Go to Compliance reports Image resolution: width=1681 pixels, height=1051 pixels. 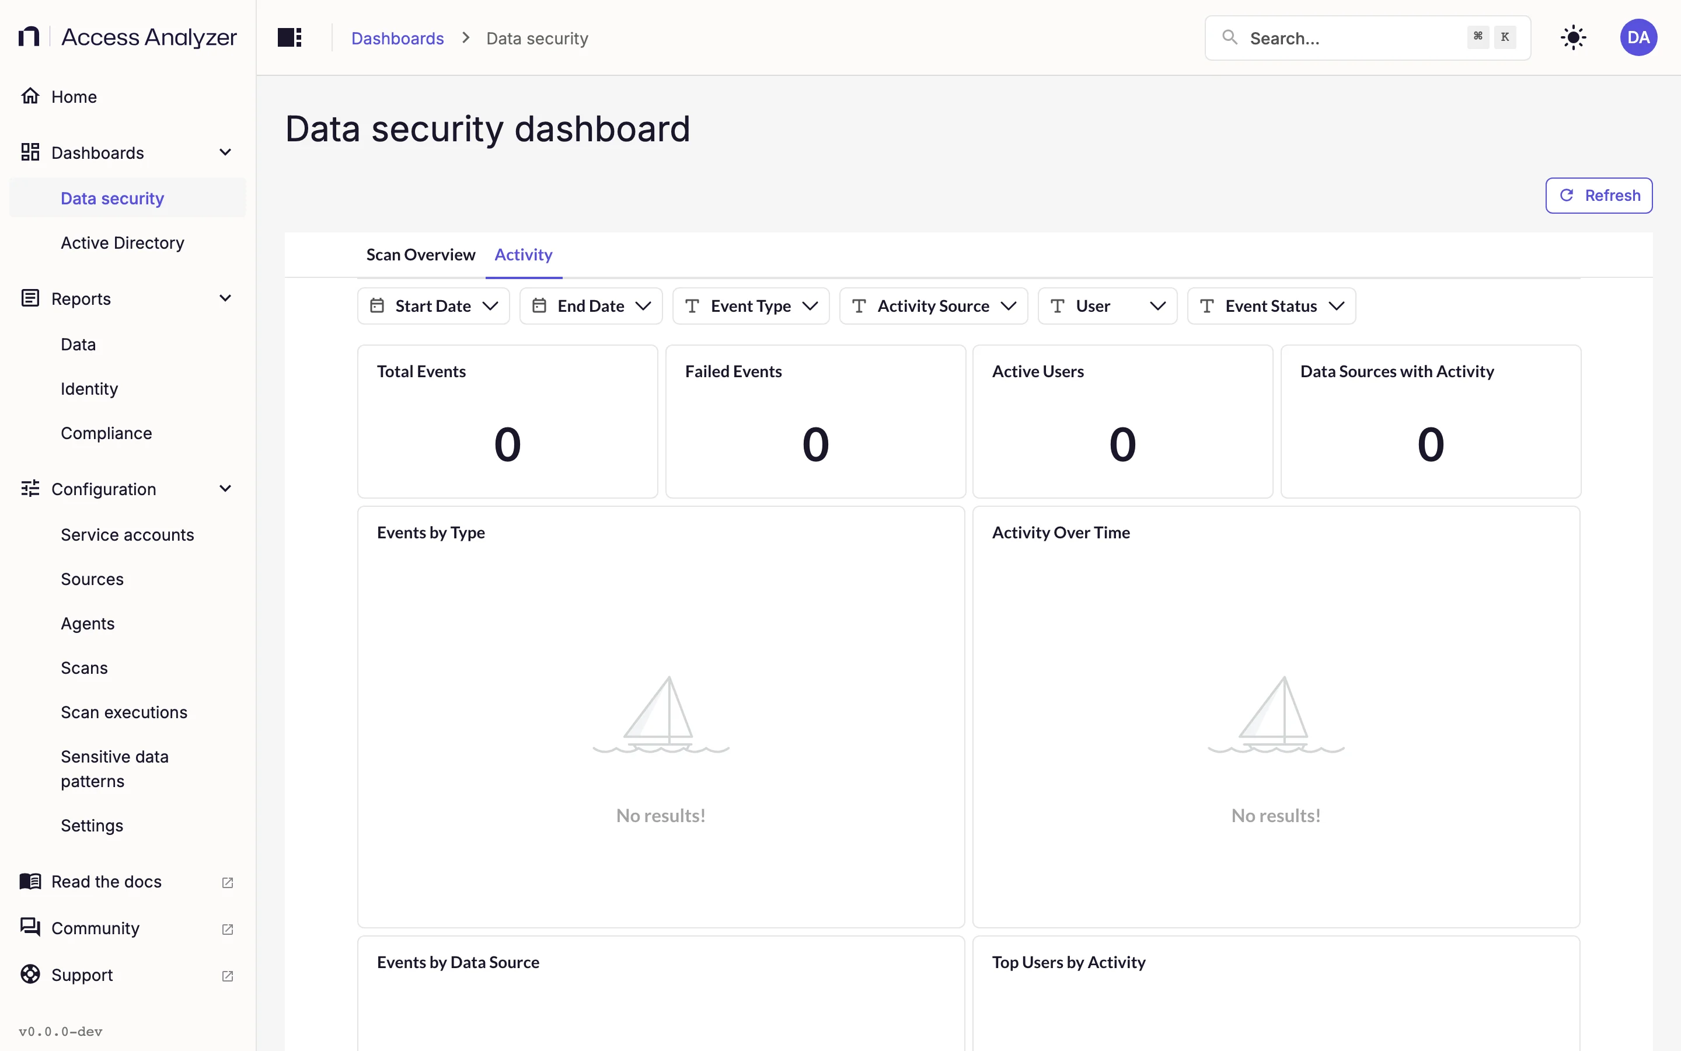coord(128,433)
